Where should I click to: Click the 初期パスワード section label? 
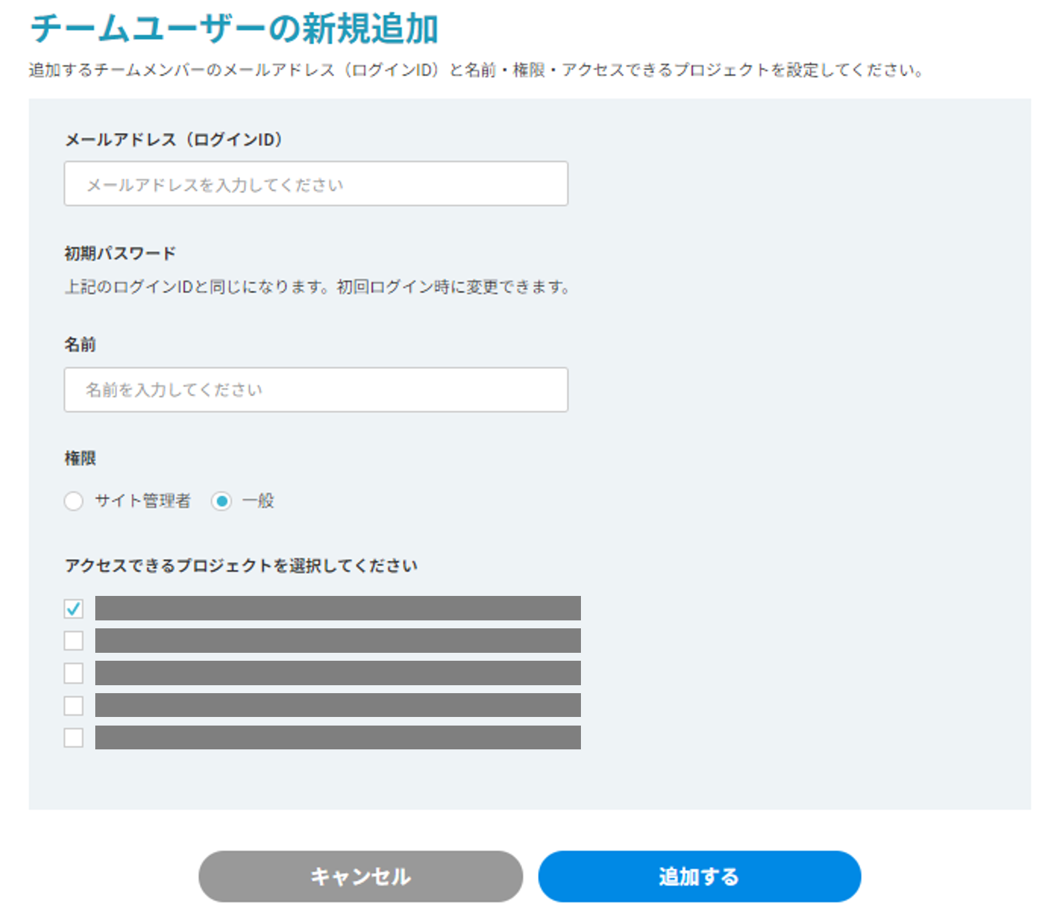120,253
